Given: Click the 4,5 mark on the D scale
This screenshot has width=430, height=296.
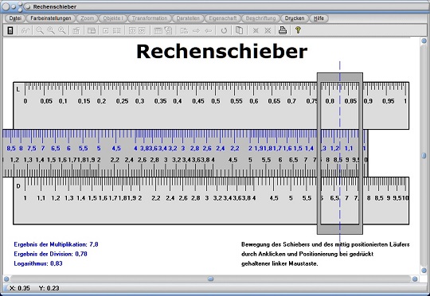Looking at the screenshot, I should pyautogui.click(x=274, y=198).
